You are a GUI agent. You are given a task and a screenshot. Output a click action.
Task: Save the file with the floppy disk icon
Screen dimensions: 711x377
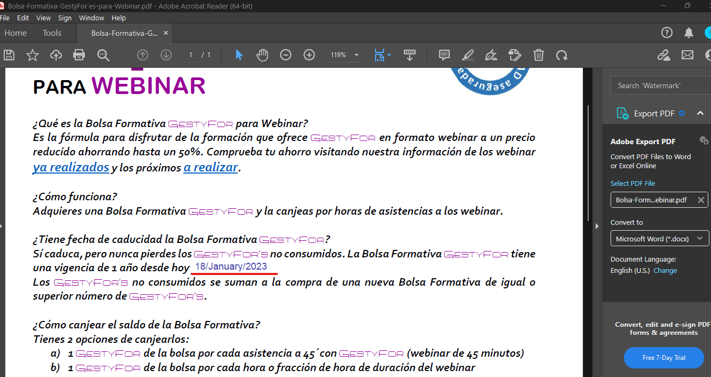click(9, 55)
